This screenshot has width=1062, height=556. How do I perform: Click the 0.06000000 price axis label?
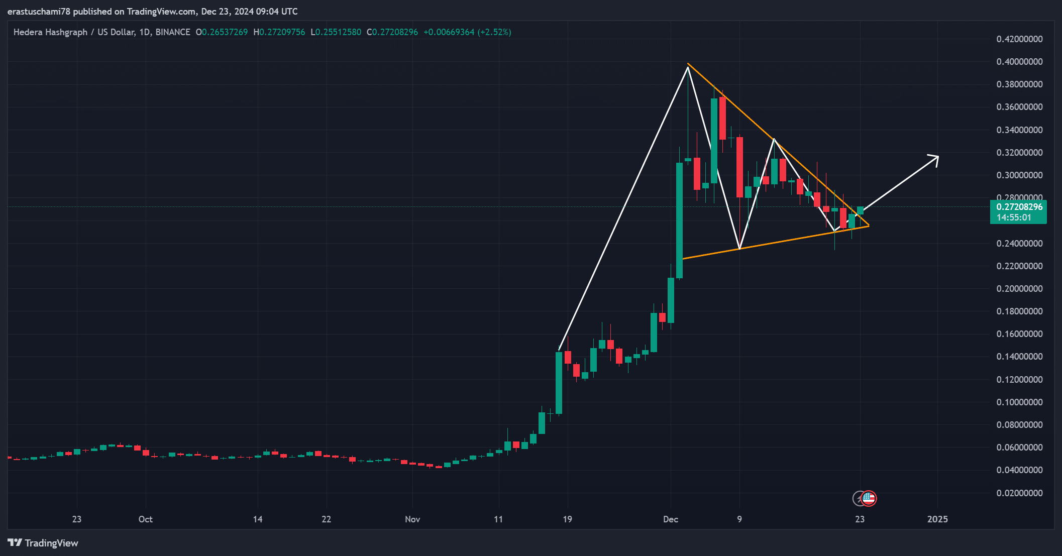[x=1020, y=448]
